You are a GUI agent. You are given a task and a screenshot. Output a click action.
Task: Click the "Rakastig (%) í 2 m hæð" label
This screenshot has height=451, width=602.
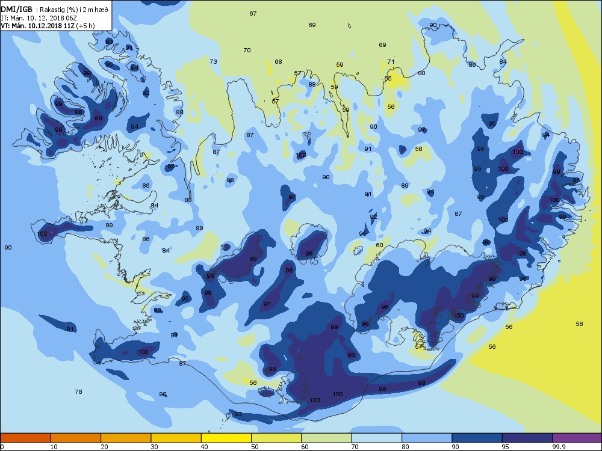tap(75, 10)
